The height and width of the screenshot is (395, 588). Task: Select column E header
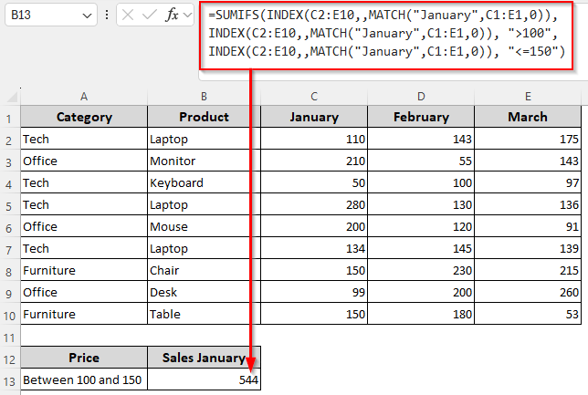529,96
